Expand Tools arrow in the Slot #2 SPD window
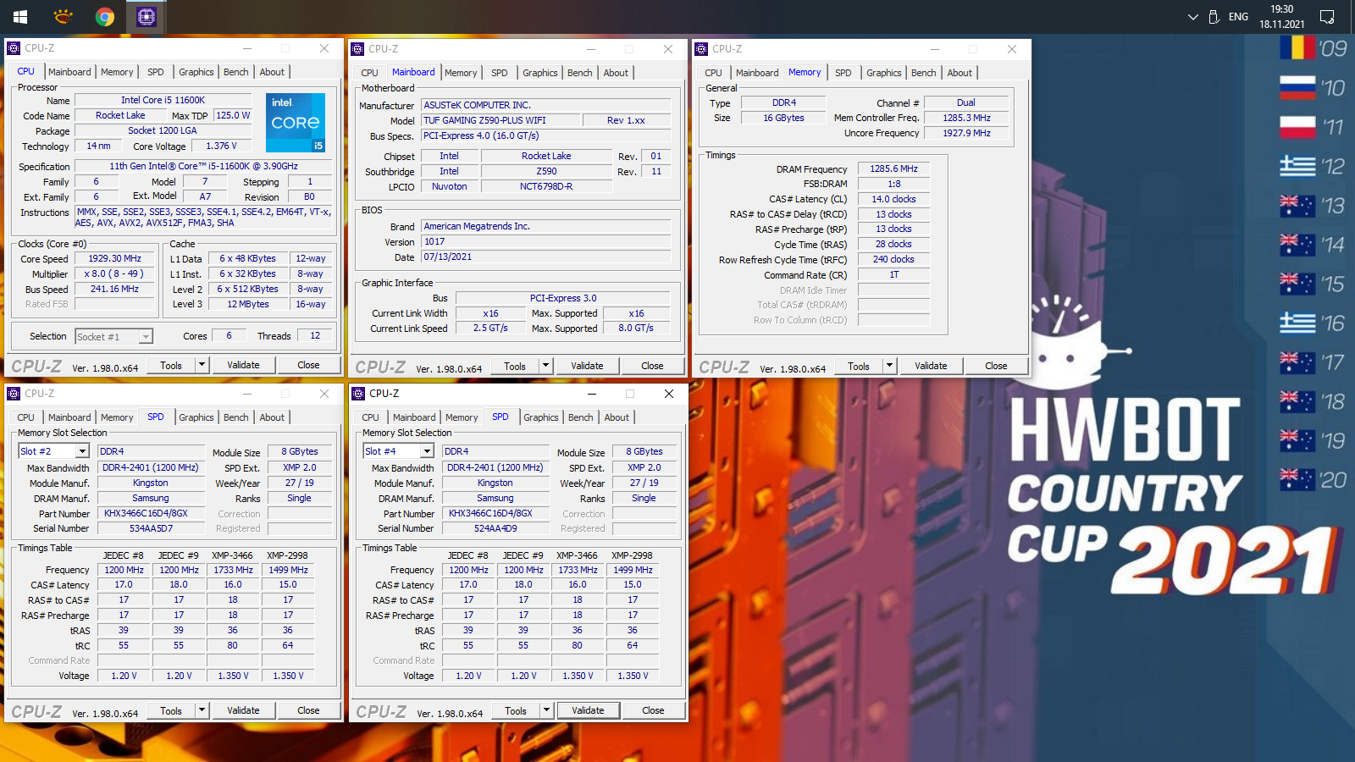 click(x=202, y=710)
